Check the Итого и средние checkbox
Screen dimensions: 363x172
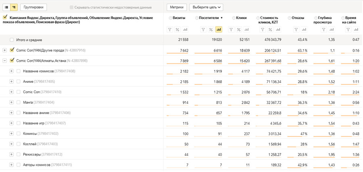12,40
